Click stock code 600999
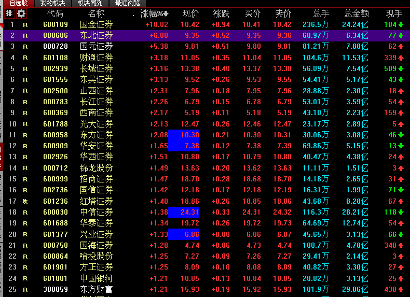 pos(56,179)
